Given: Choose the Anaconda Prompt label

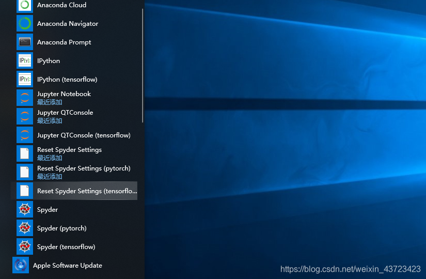Looking at the screenshot, I should 64,42.
